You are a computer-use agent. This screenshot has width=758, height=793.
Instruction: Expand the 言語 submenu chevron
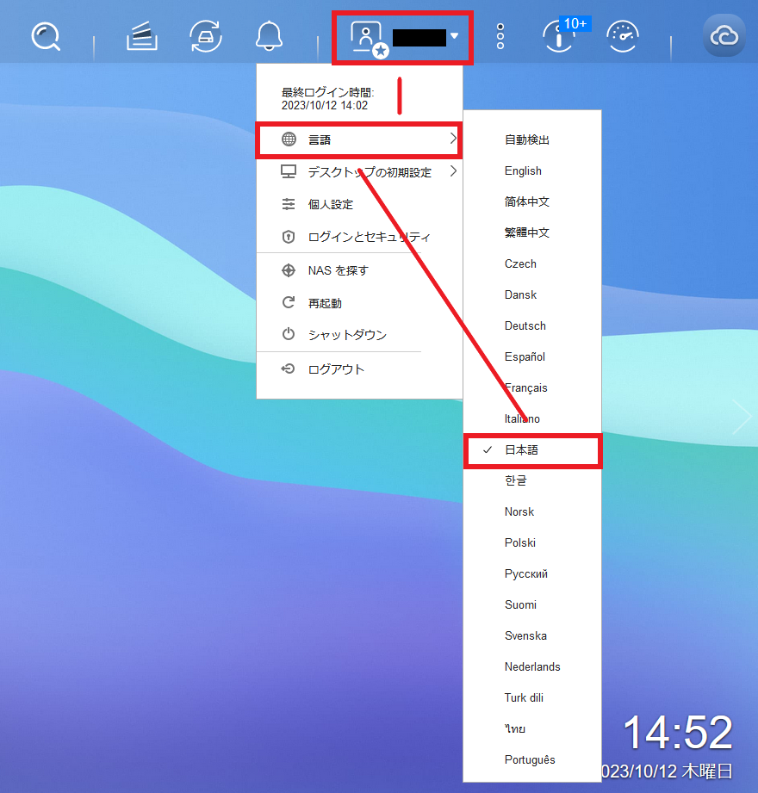click(x=453, y=138)
